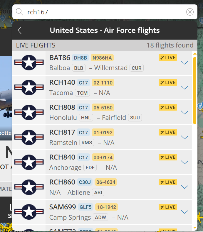Click the DH8B aircraft type tag
The width and height of the screenshot is (203, 232).
80,58
